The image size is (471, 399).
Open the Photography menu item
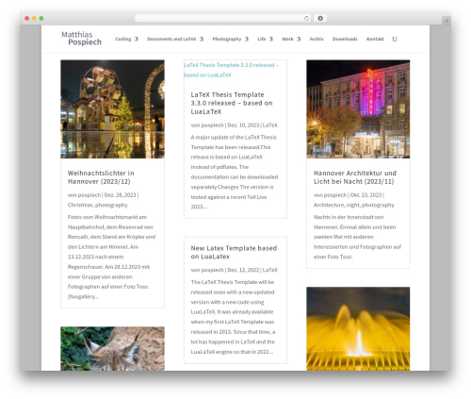tap(227, 39)
